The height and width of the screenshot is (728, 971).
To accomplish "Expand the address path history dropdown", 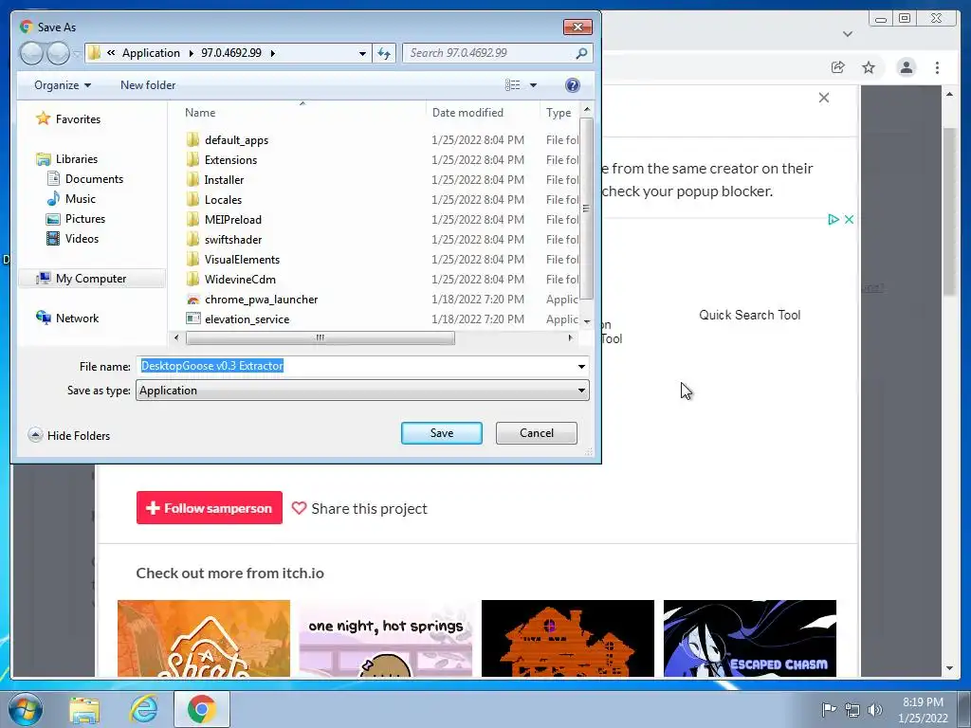I will [362, 53].
